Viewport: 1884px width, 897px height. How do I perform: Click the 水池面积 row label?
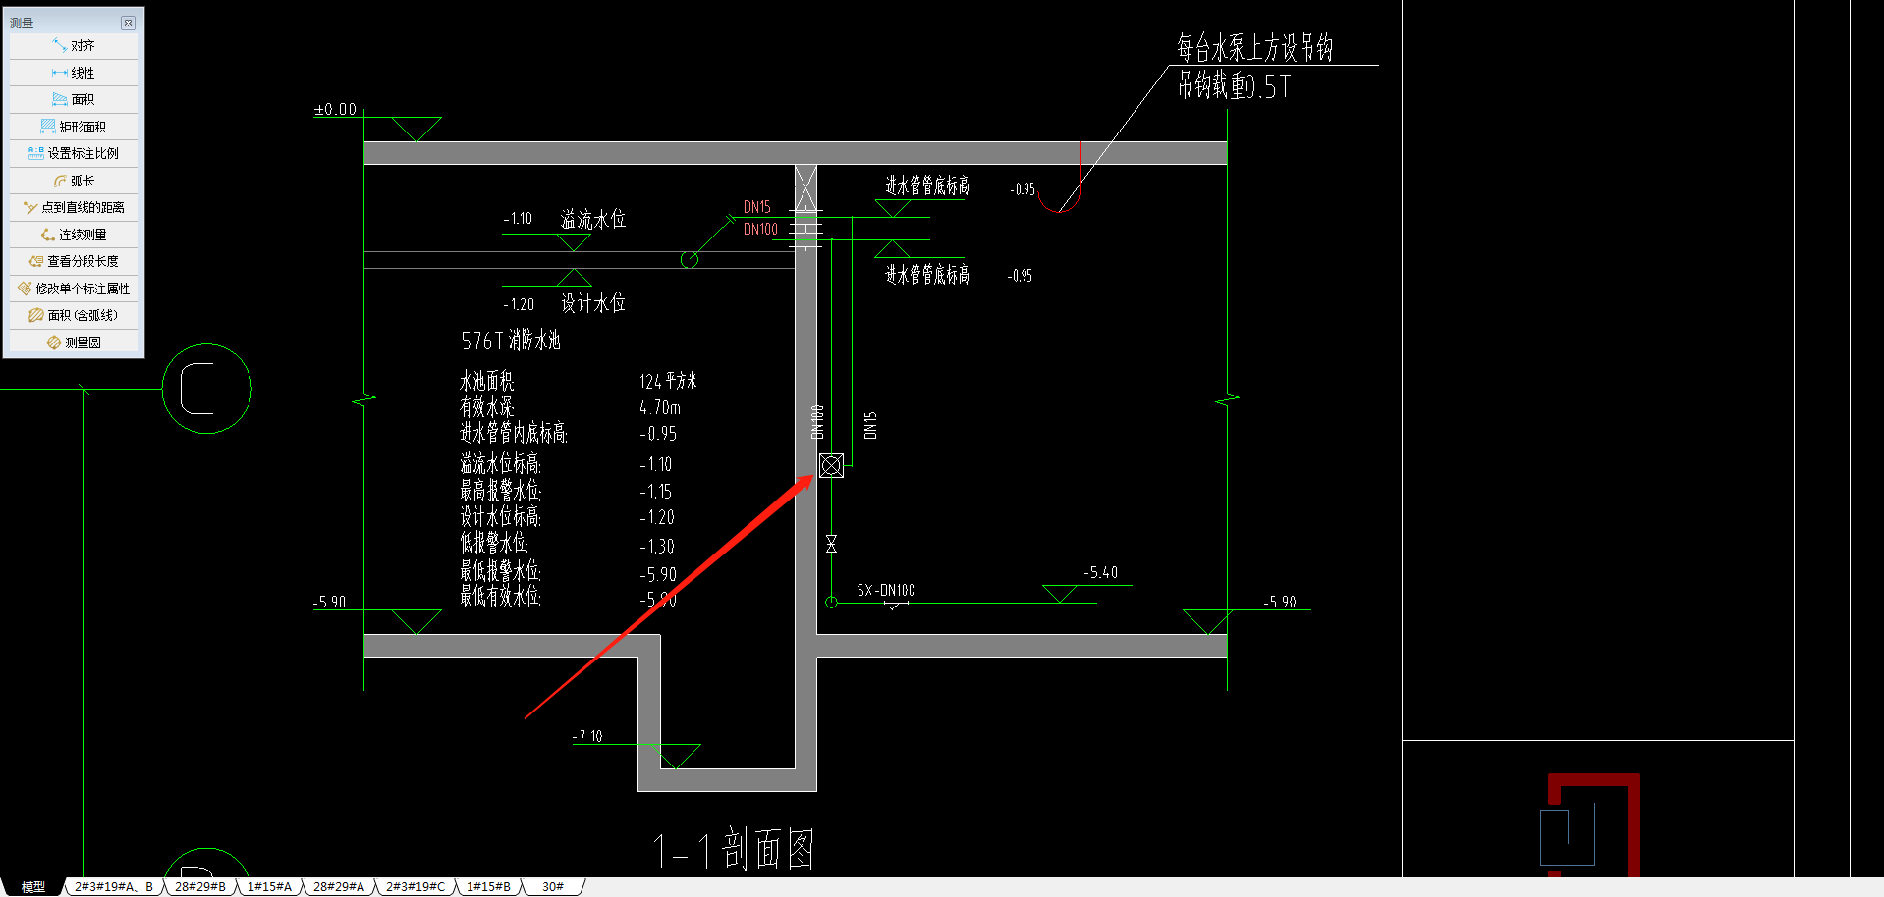point(486,381)
